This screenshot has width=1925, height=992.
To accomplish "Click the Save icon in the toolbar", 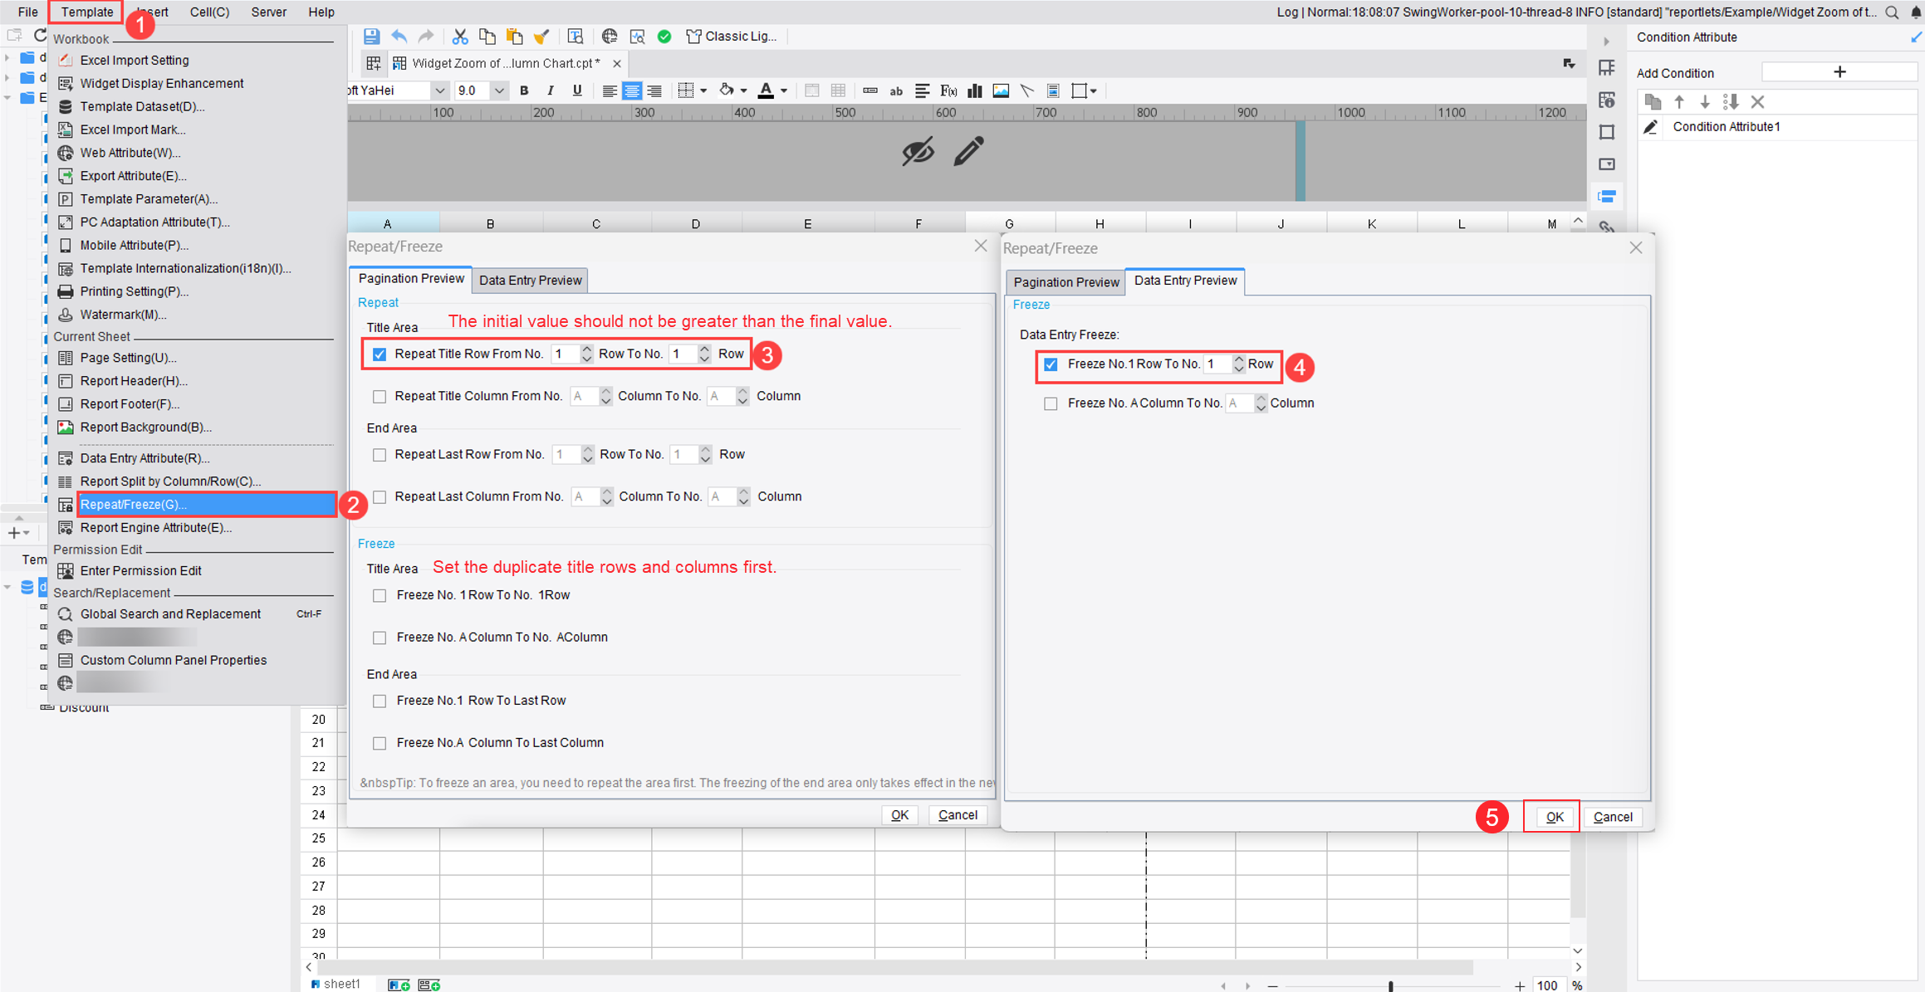I will pyautogui.click(x=371, y=37).
